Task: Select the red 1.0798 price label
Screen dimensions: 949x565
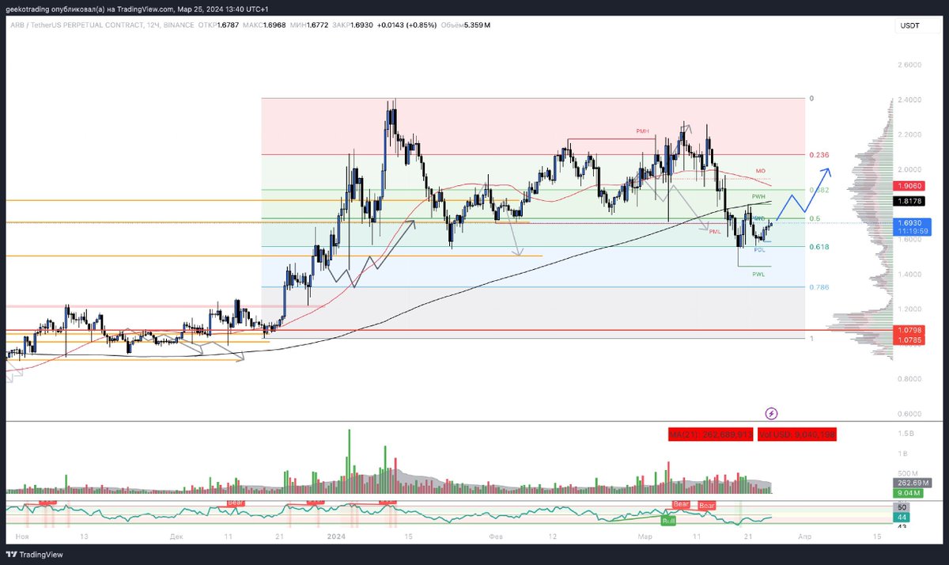Action: point(909,329)
